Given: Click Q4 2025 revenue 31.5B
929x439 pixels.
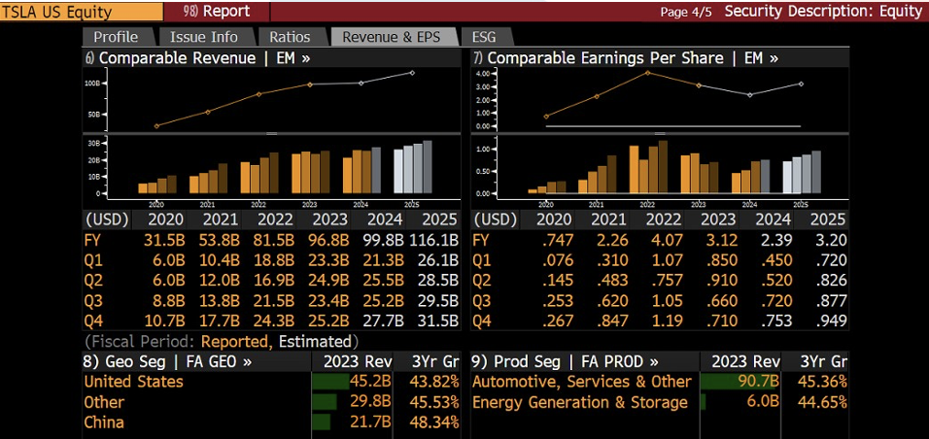Looking at the screenshot, I should pyautogui.click(x=437, y=321).
